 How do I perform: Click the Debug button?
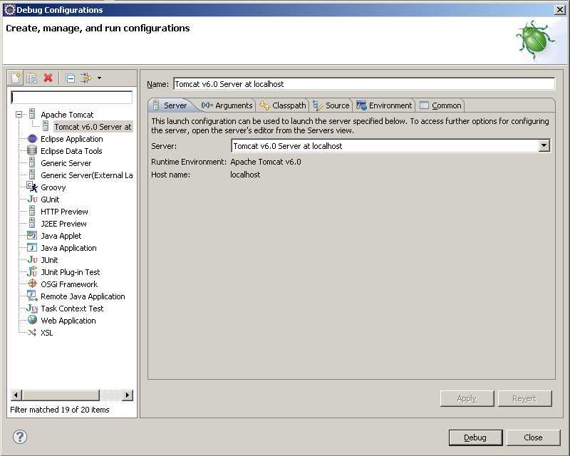pyautogui.click(x=475, y=437)
